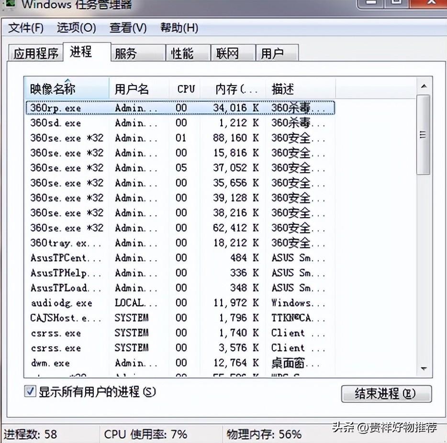Click LOCAL... user of audiodg.exe
This screenshot has width=447, height=443.
tap(136, 303)
